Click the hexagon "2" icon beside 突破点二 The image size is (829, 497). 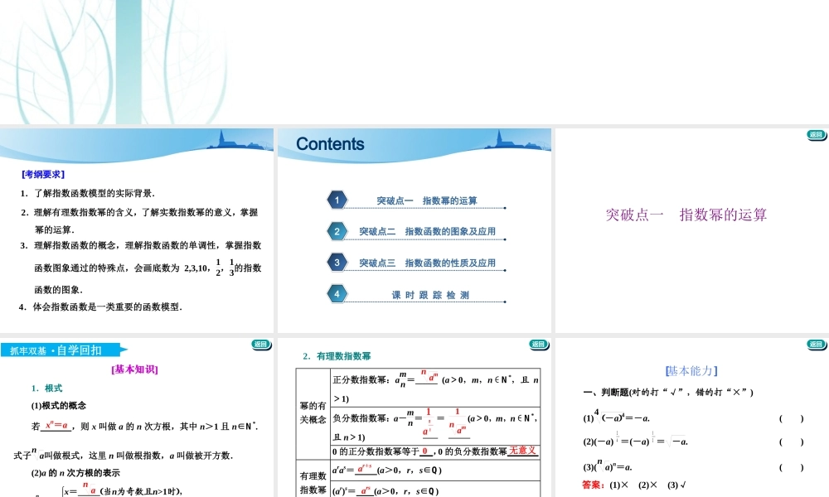tap(336, 231)
